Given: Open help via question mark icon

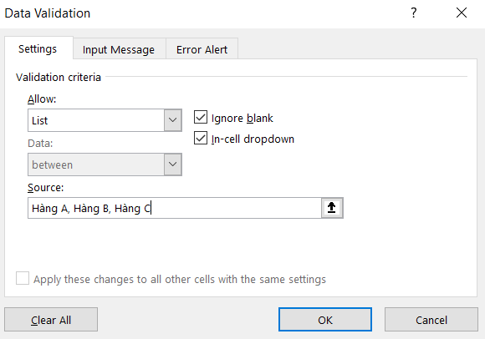Looking at the screenshot, I should [414, 13].
